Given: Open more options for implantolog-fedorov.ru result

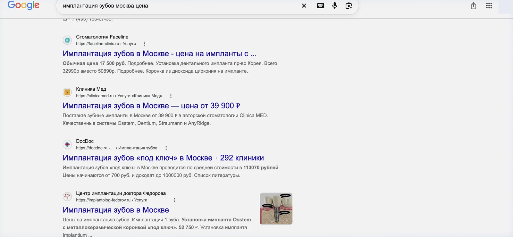Looking at the screenshot, I should [x=174, y=200].
